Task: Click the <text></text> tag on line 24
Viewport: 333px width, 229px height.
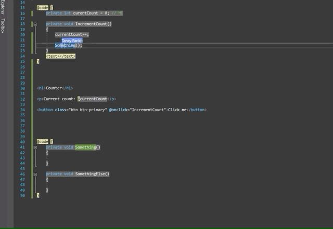Action: pyautogui.click(x=60, y=56)
